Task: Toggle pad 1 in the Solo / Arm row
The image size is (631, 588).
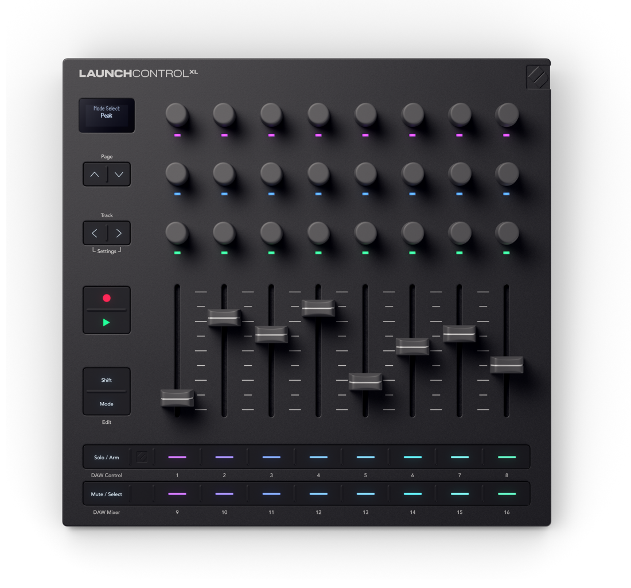Action: coord(177,457)
